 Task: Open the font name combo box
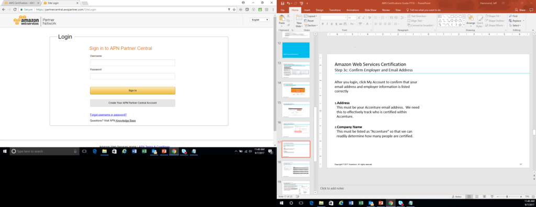pos(333,17)
